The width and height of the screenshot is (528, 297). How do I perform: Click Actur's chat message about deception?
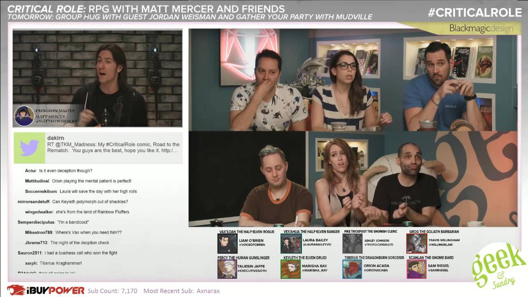(59, 171)
